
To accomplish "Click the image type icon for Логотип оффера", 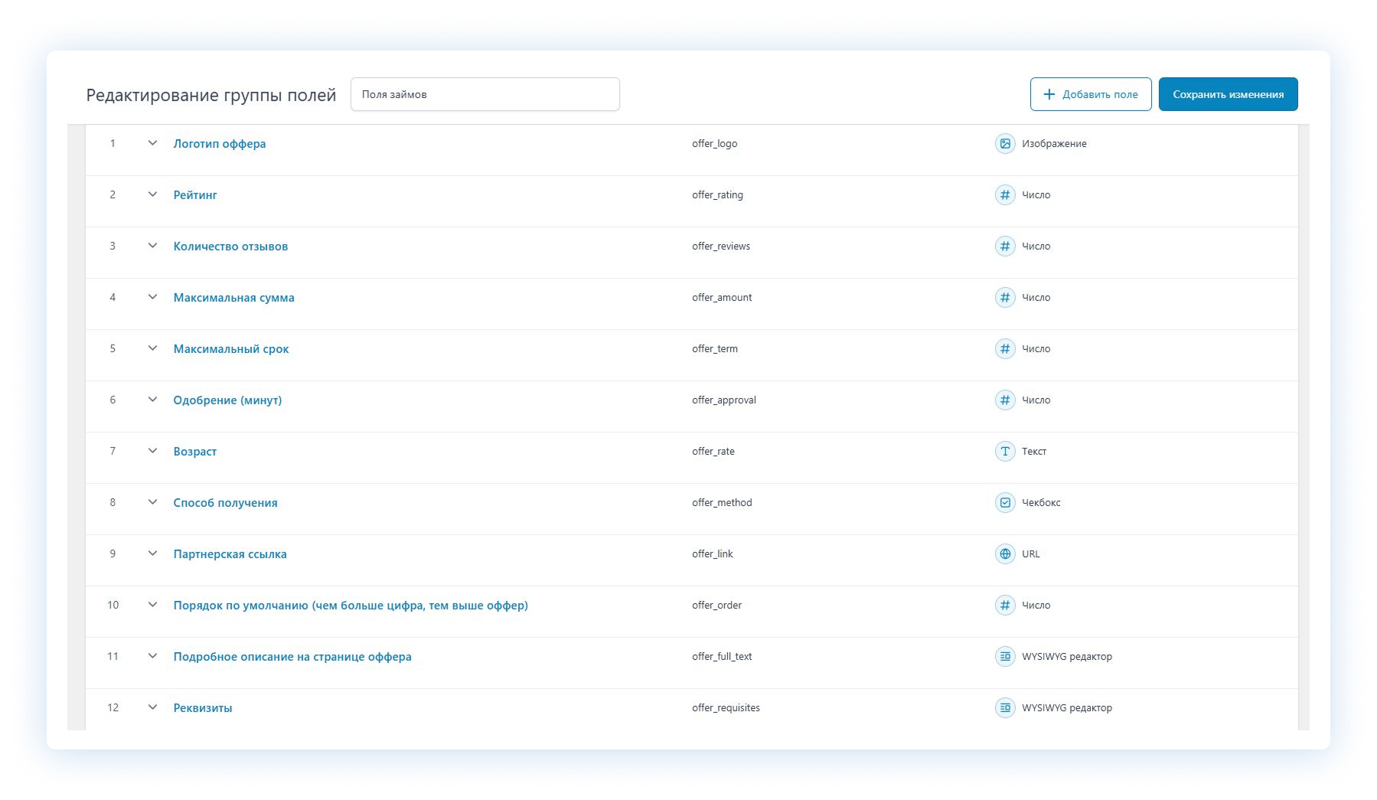I will [1005, 144].
